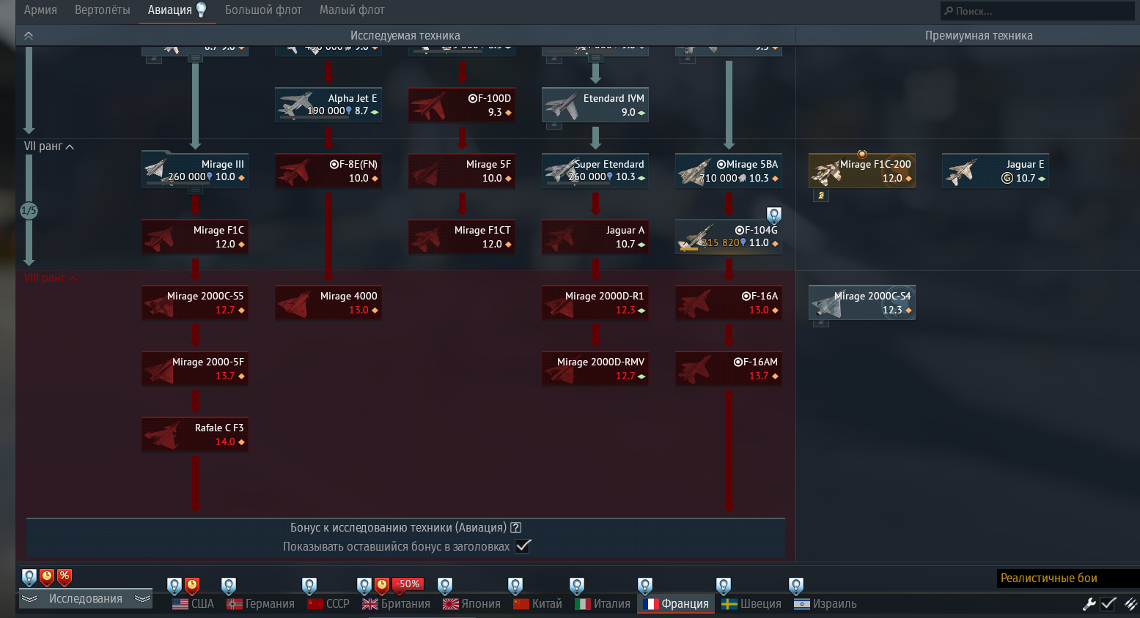The height and width of the screenshot is (618, 1140).
Task: Click the Поиск search field
Action: (x=1037, y=11)
